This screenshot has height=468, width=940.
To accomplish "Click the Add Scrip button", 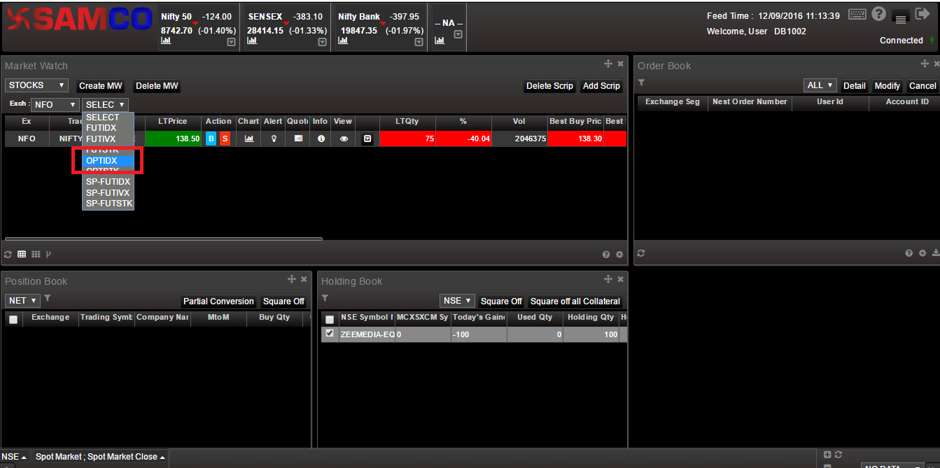I will point(601,86).
